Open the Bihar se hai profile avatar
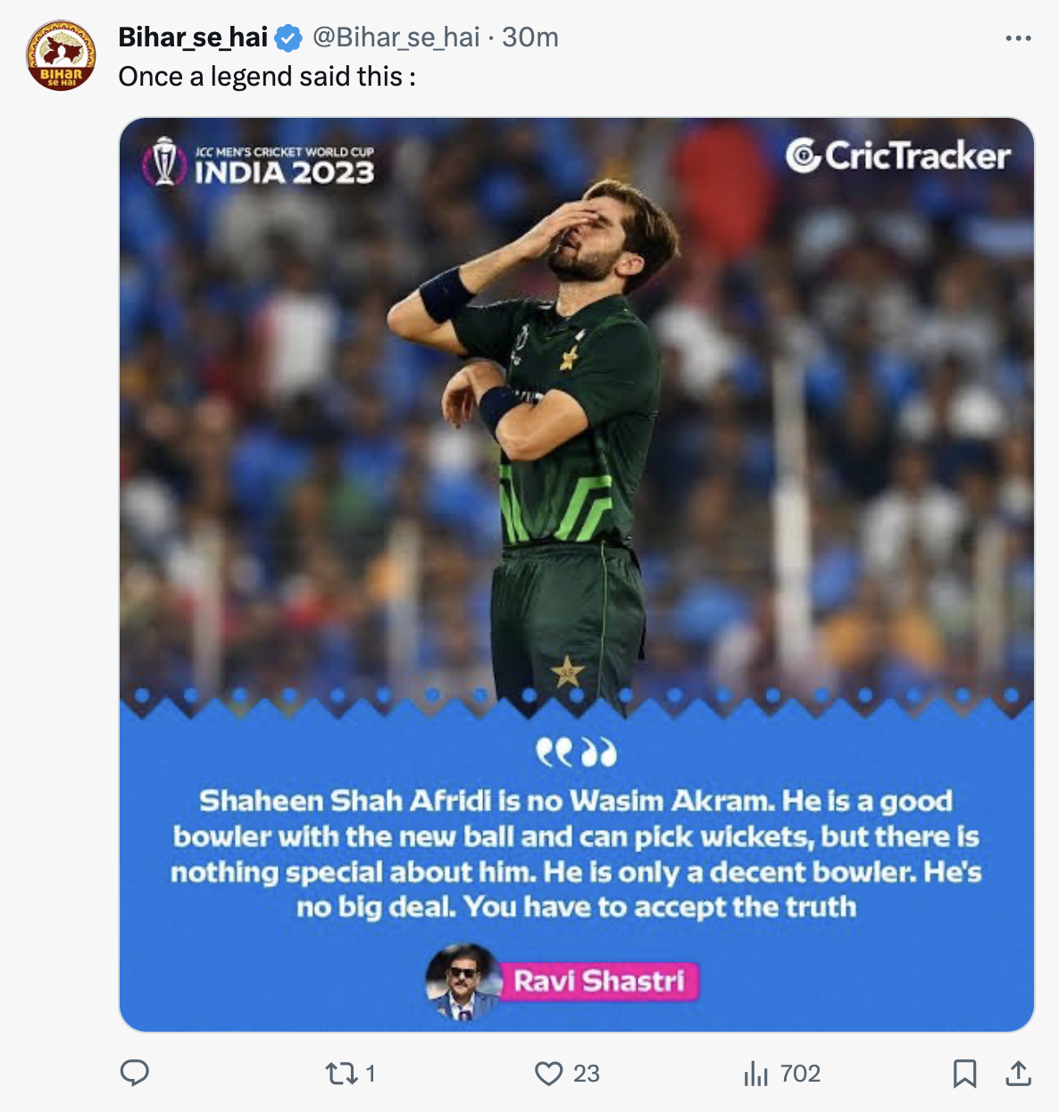1059x1112 pixels. pos(61,55)
